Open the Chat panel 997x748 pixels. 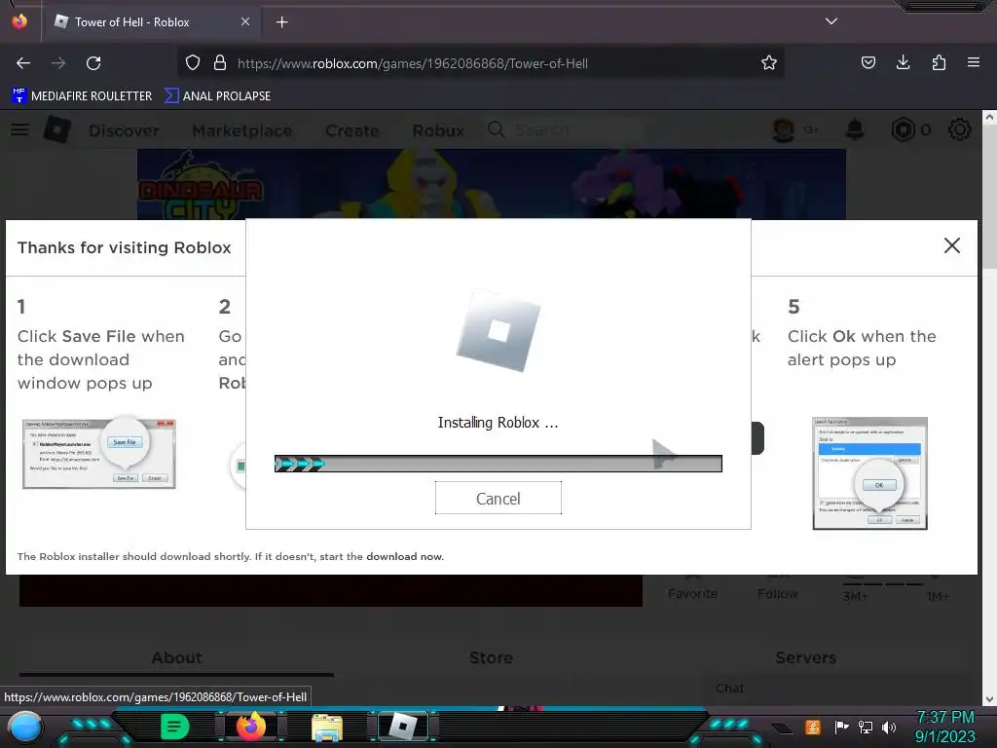pos(730,689)
